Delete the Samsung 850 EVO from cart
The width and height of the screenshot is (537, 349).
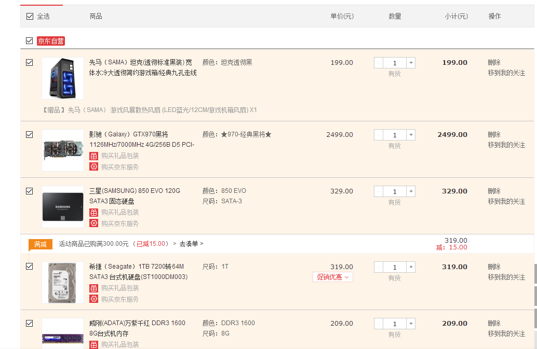coord(494,191)
